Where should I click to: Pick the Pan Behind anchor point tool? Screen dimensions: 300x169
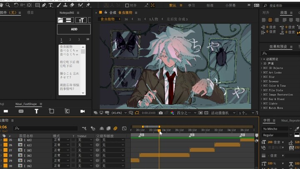tap(29, 5)
